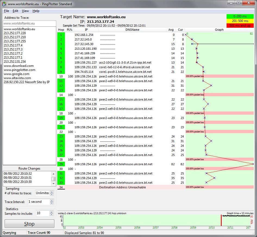Select www.altavista.com in address list
The image size is (257, 237).
coord(17,78)
